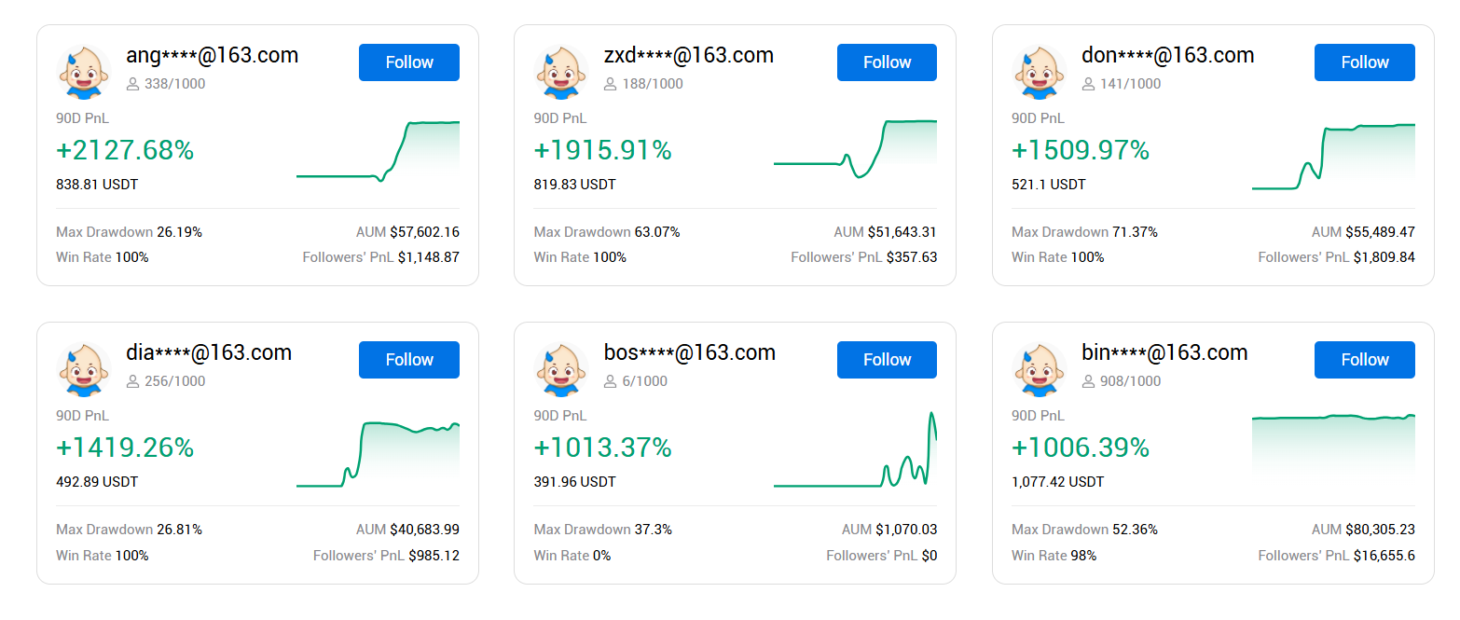The image size is (1460, 620).
Task: Click Followers' PnL $1,809.84
Action: coord(1384,257)
